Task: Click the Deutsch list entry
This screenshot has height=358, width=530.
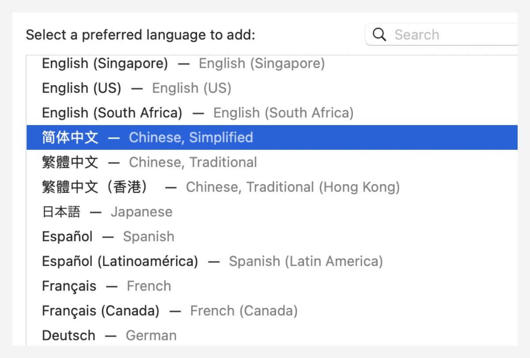Action: [x=68, y=335]
